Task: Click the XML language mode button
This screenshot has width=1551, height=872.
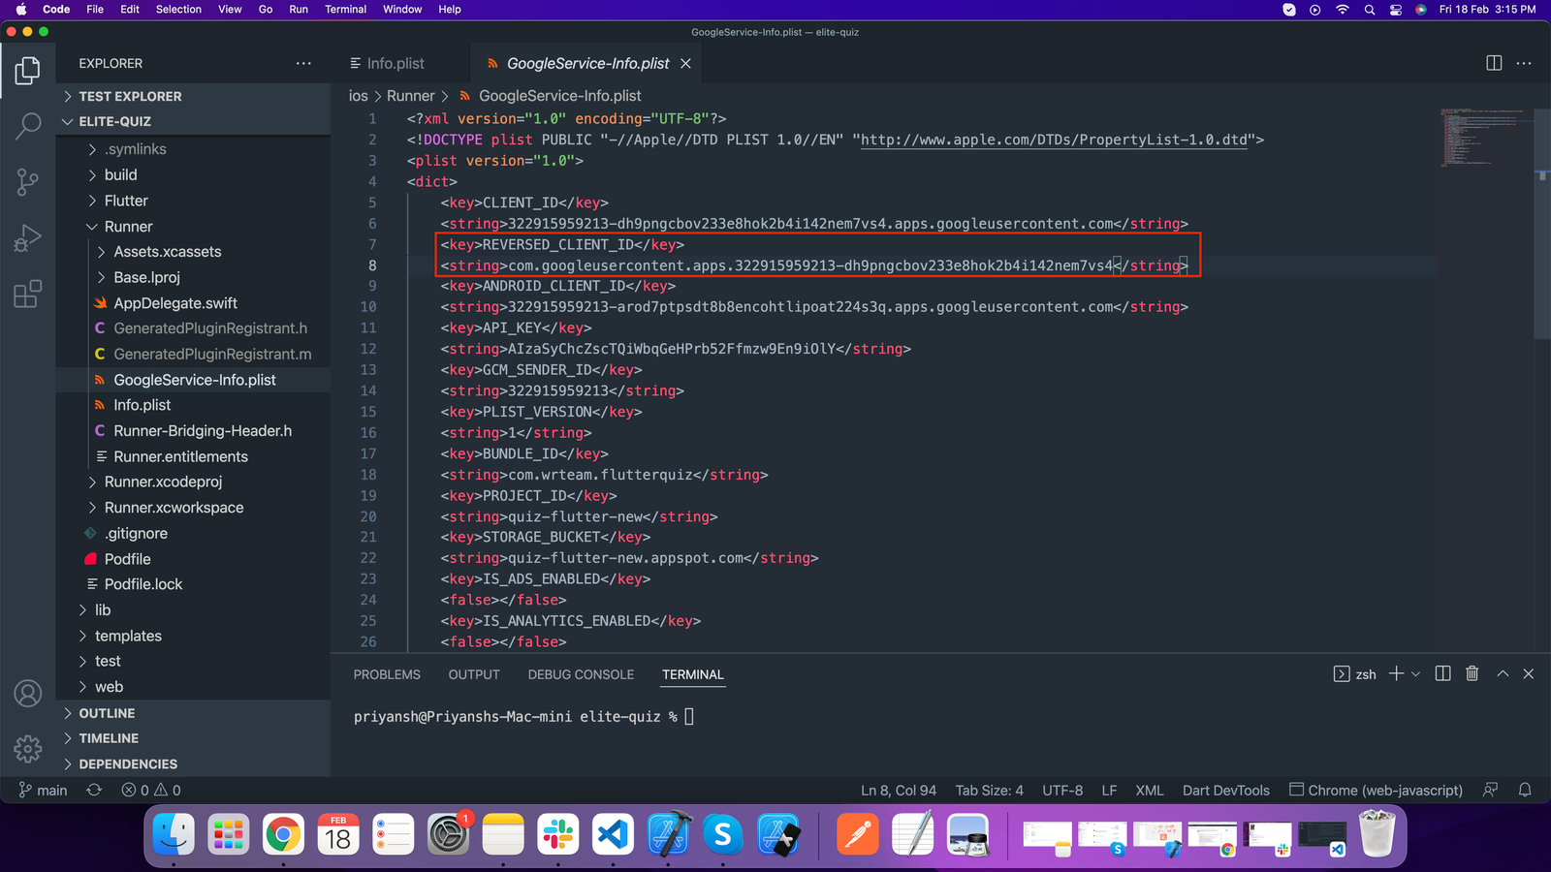Action: 1149,791
